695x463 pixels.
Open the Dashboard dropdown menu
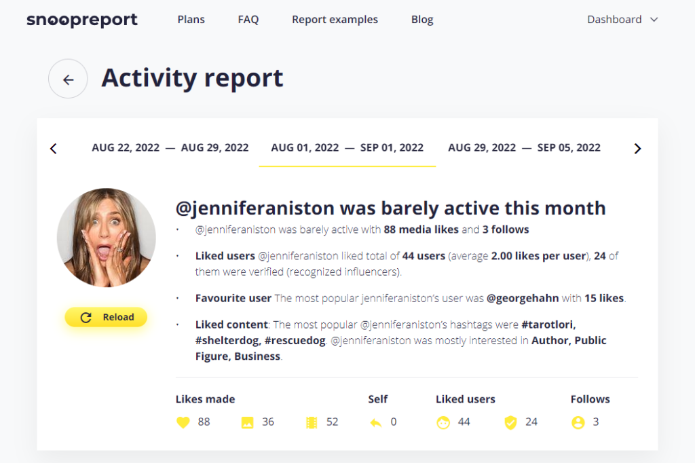tap(622, 20)
